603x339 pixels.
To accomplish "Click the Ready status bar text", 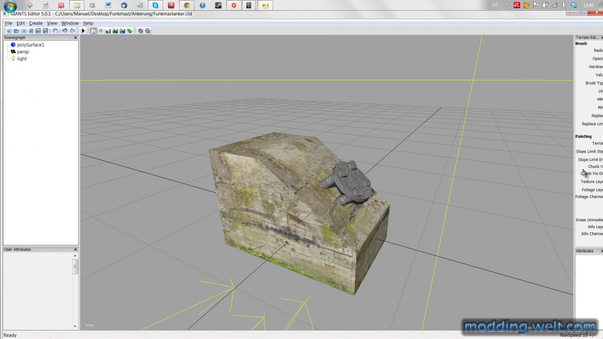I will 10,335.
